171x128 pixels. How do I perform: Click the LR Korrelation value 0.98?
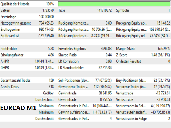[x=108, y=61]
